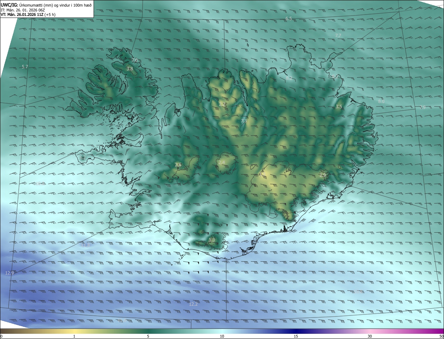
Task: Click the 50 tick on the color scale
Action: pyautogui.click(x=441, y=336)
